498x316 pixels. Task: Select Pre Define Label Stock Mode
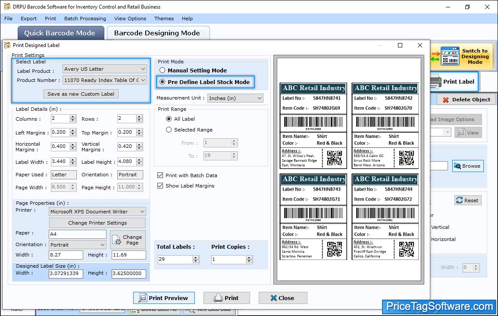[162, 82]
